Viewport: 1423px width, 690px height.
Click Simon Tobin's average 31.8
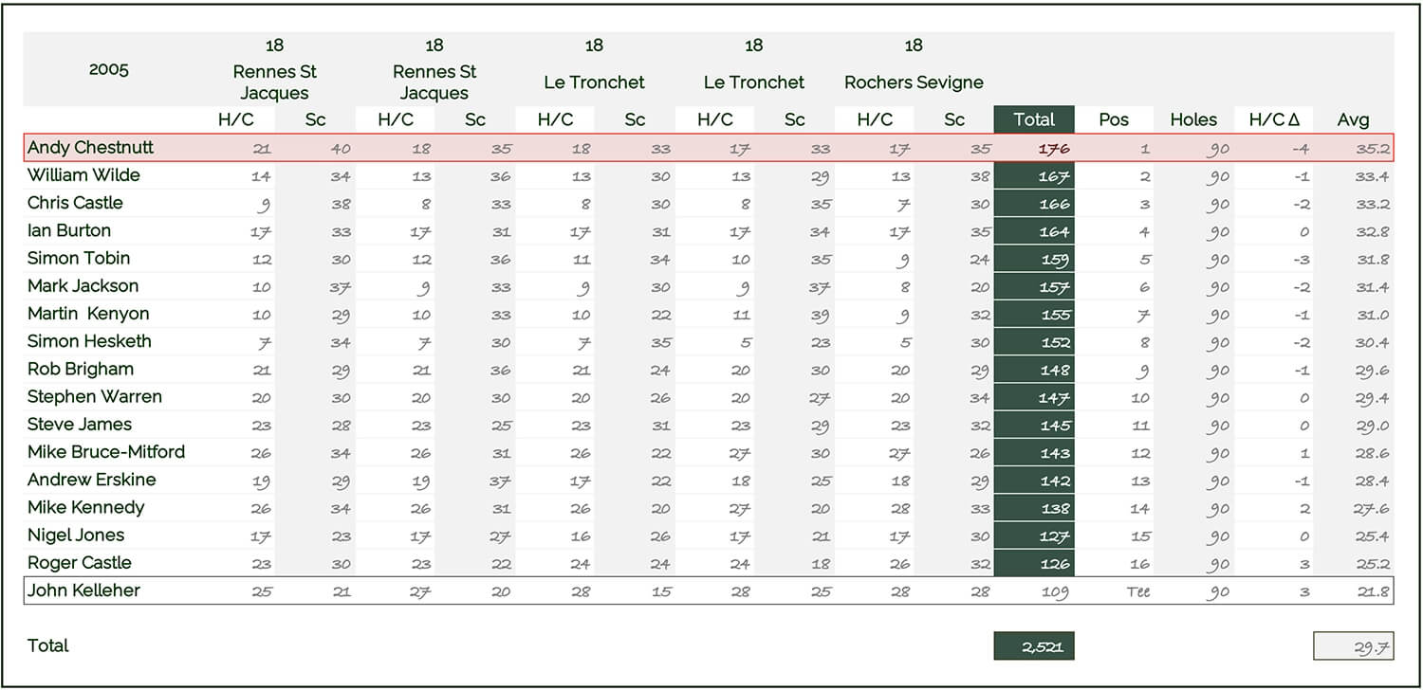(1373, 259)
